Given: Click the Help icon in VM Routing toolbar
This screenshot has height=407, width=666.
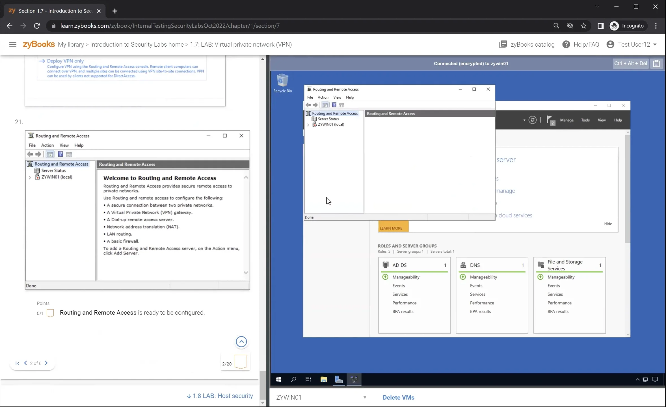Looking at the screenshot, I should (x=334, y=105).
